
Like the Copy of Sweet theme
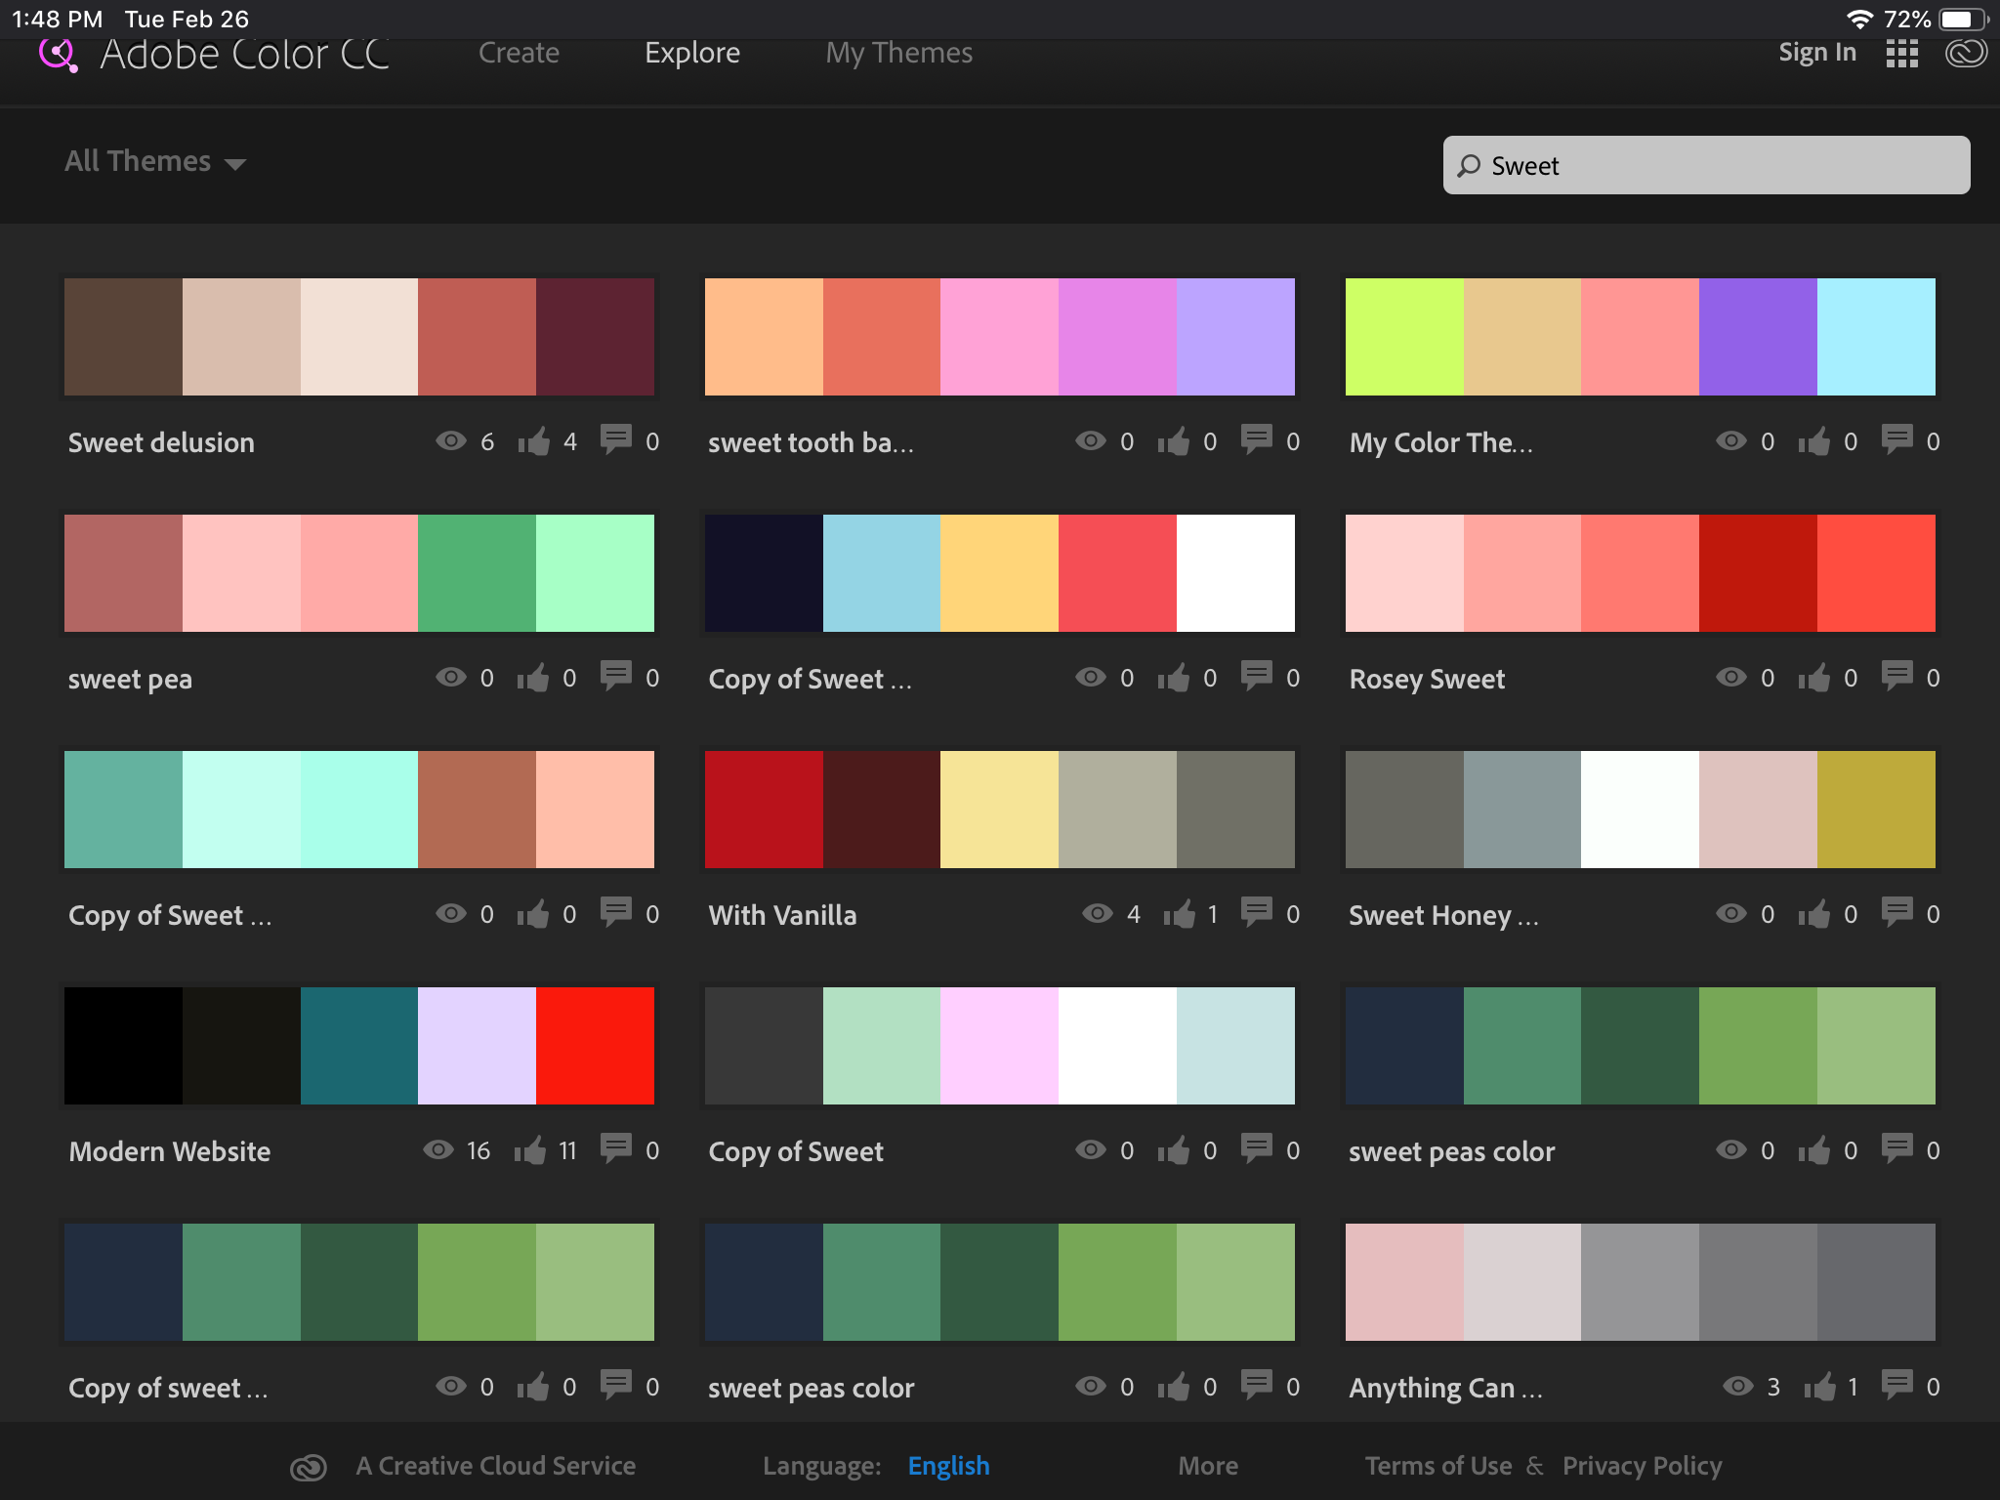pyautogui.click(x=1174, y=1150)
